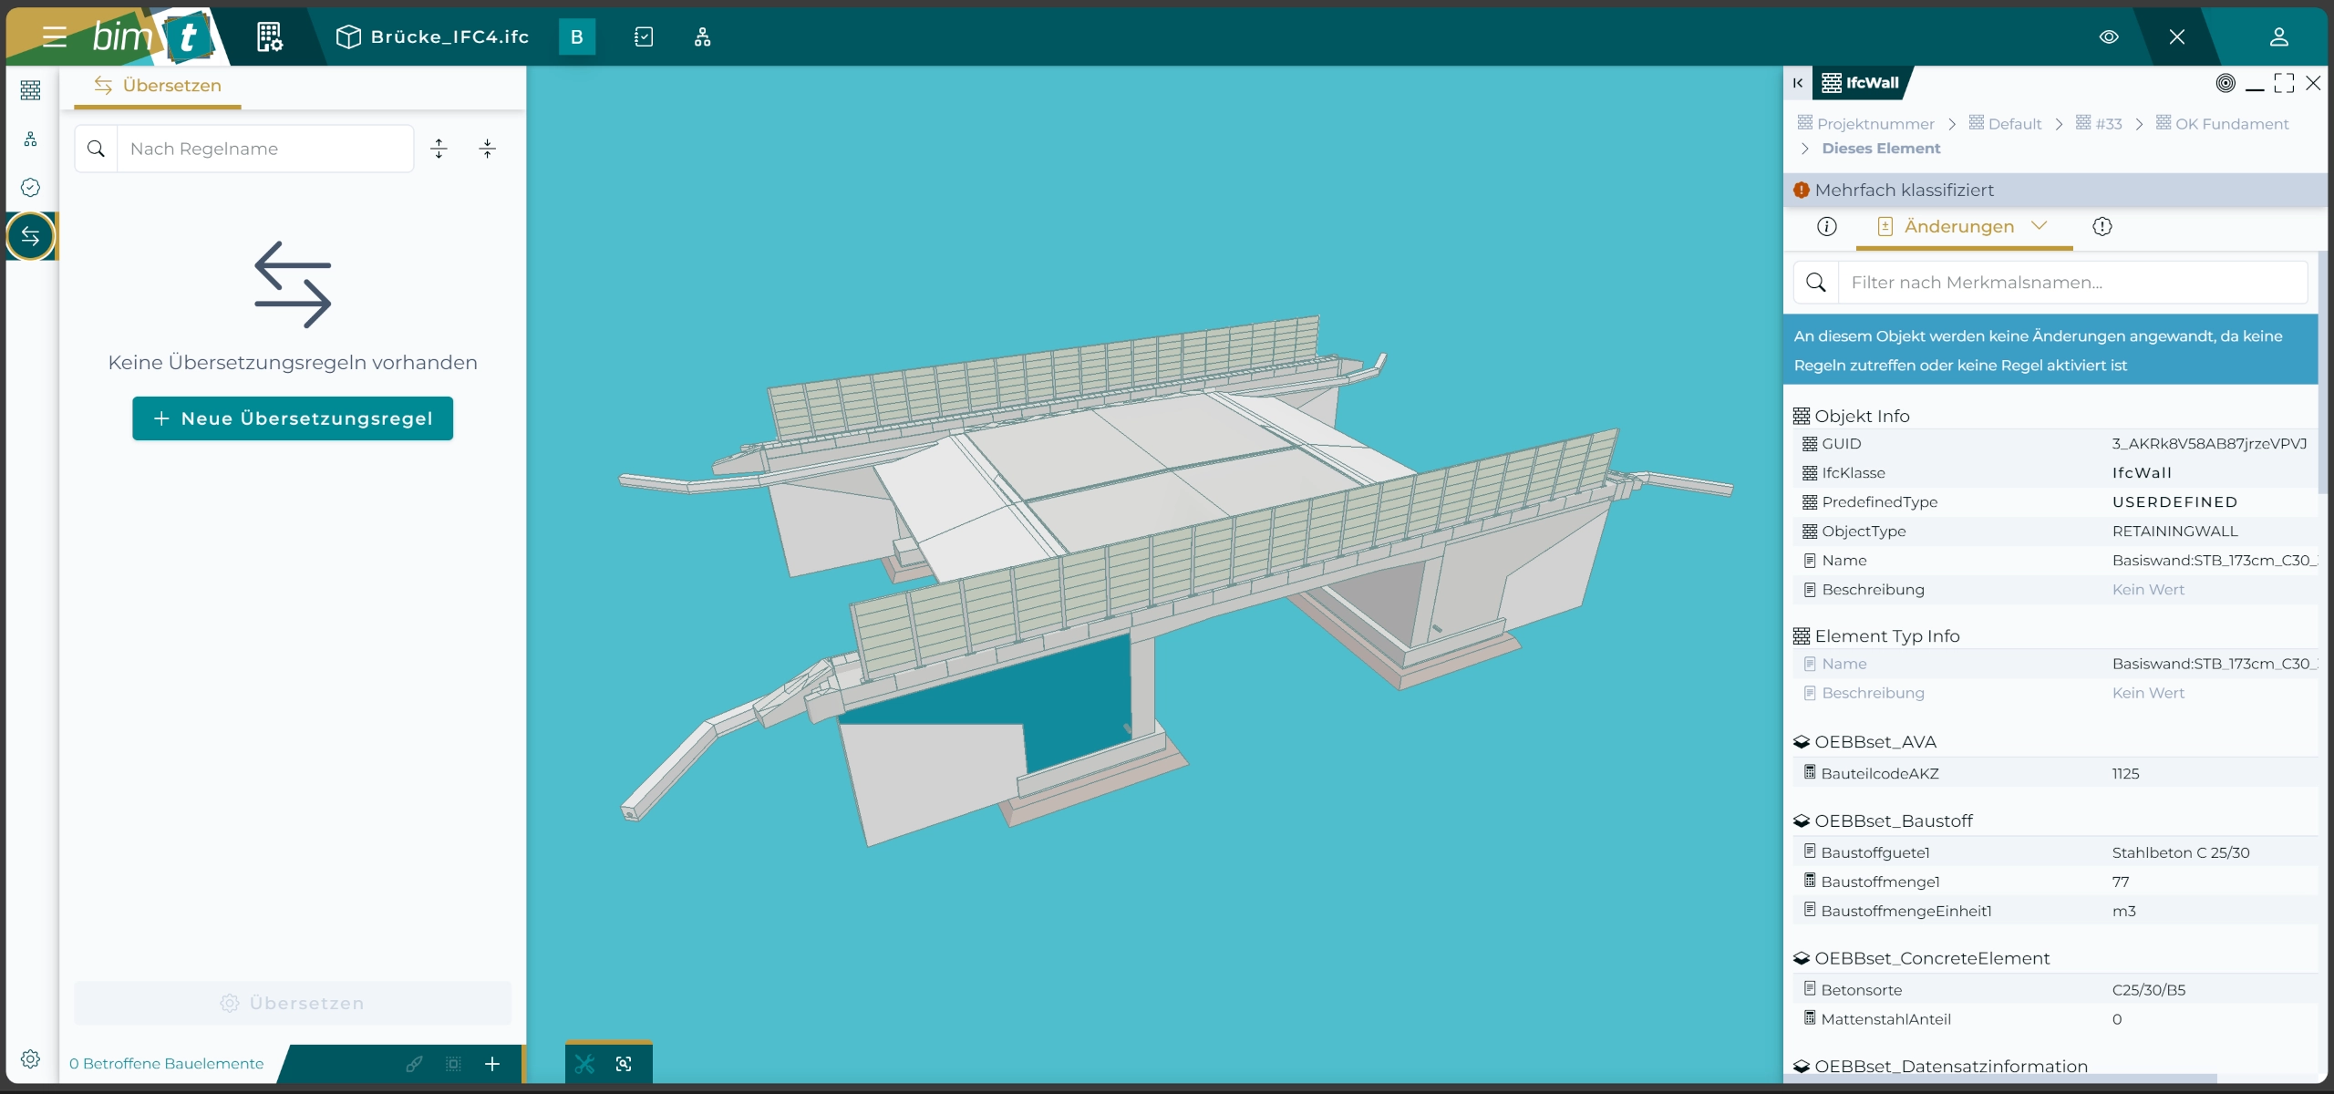This screenshot has height=1094, width=2334.
Task: Select the Übersetzen tab
Action: coord(158,86)
